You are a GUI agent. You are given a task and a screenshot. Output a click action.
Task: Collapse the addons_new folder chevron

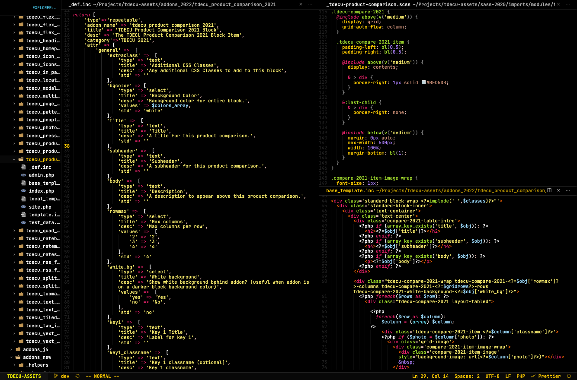coord(11,357)
